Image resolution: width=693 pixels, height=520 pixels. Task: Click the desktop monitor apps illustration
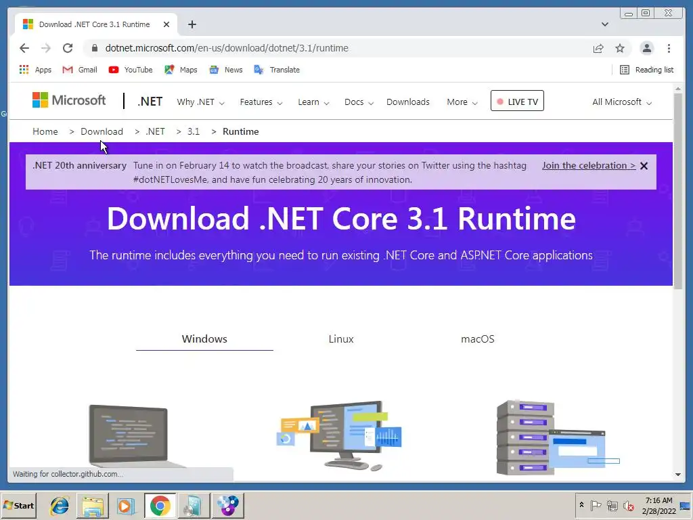pos(339,436)
